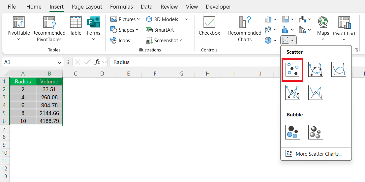This screenshot has height=182, width=365.
Task: Click the Insert Function fx button
Action: pos(97,62)
